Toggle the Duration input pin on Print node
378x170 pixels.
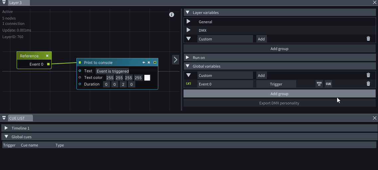tap(80, 84)
